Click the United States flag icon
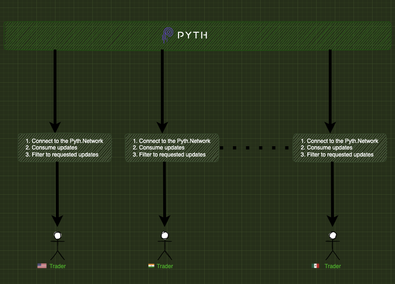The height and width of the screenshot is (284, 395). (42, 266)
